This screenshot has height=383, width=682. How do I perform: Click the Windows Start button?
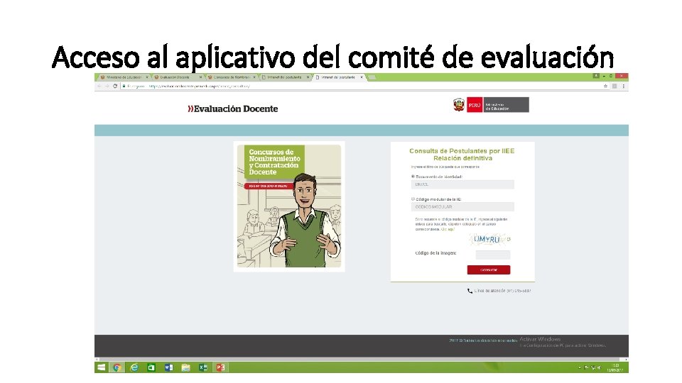[x=101, y=367]
